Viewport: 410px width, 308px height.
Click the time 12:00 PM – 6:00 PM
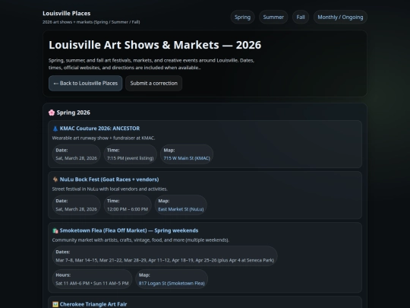[x=128, y=209]
